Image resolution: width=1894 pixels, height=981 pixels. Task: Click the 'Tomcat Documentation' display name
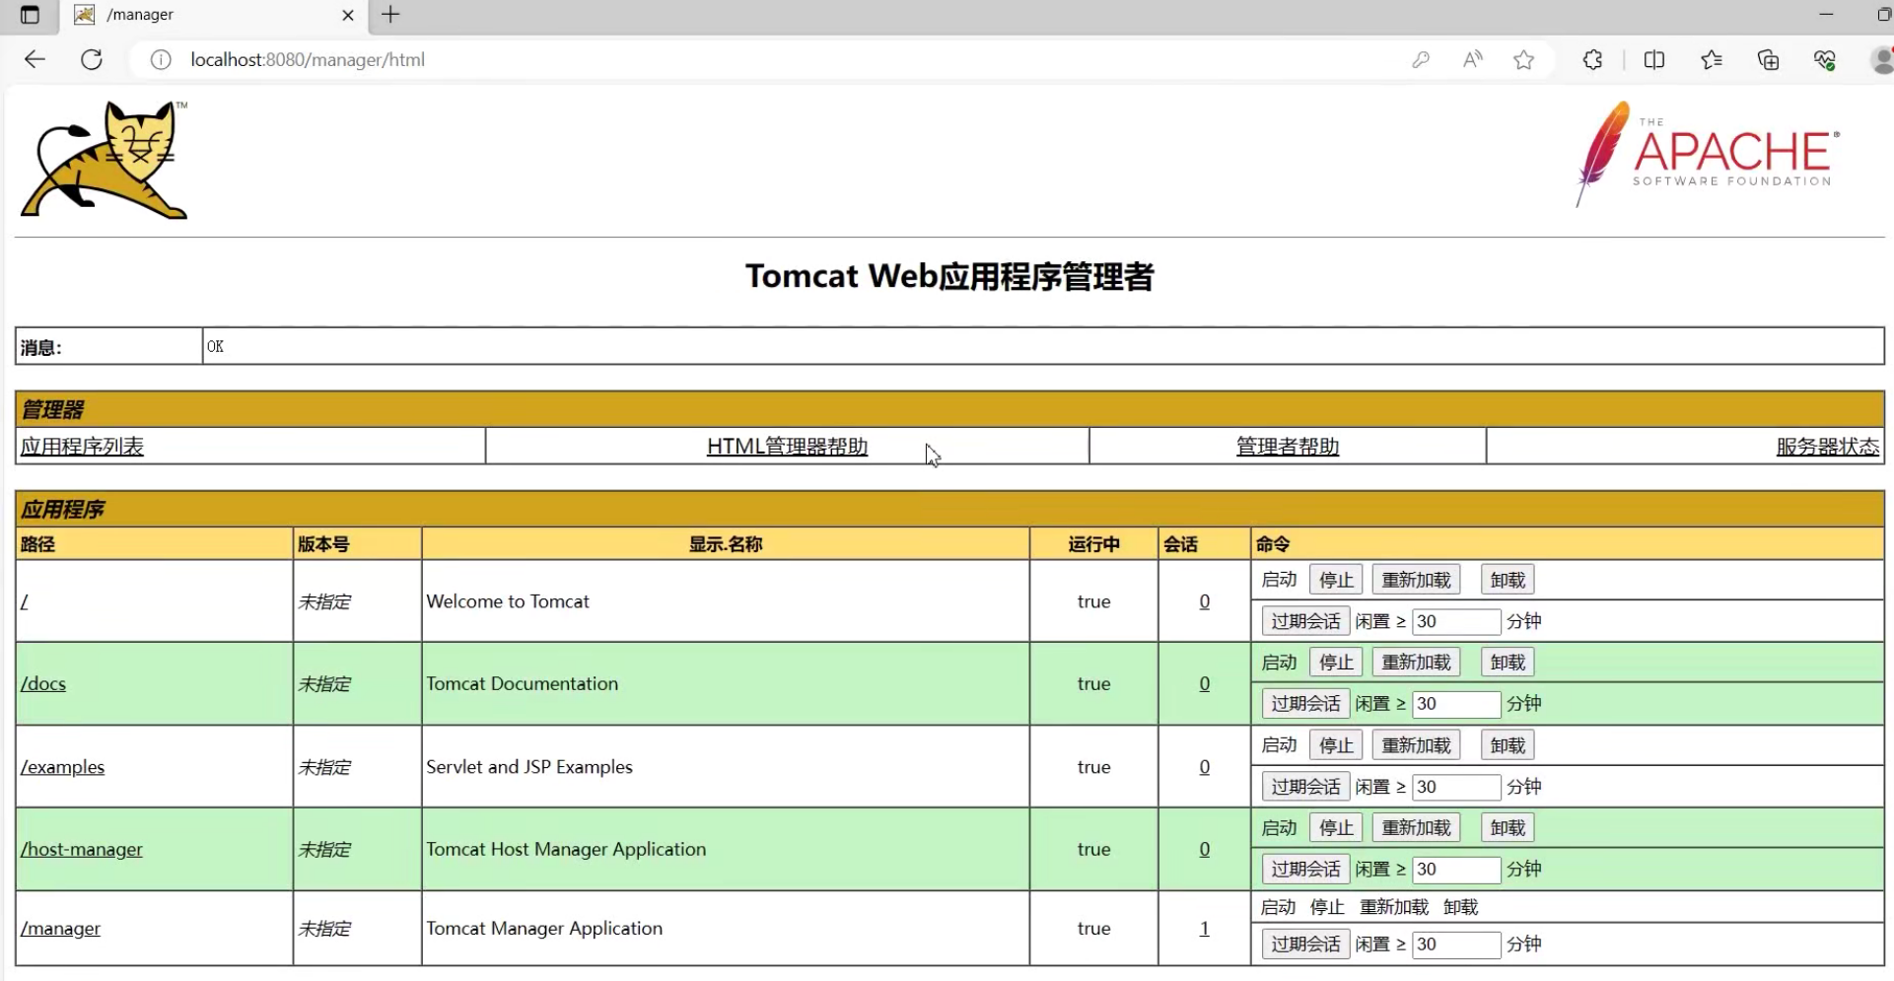pos(523,683)
